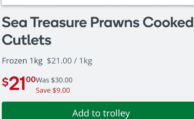Click the previous price $30.00
The height and width of the screenshot is (119, 194).
(62, 80)
